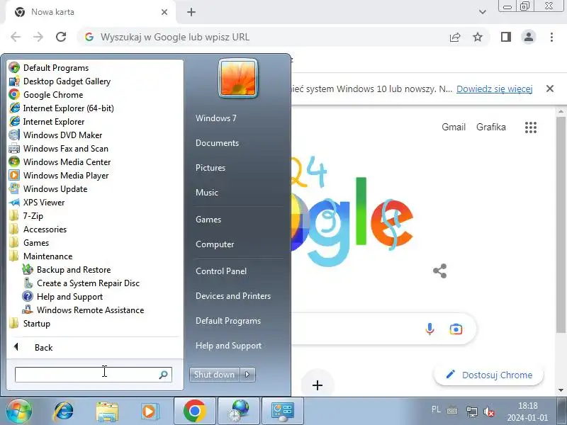The width and height of the screenshot is (567, 425).
Task: Open Chrome three-dot menu
Action: (551, 37)
